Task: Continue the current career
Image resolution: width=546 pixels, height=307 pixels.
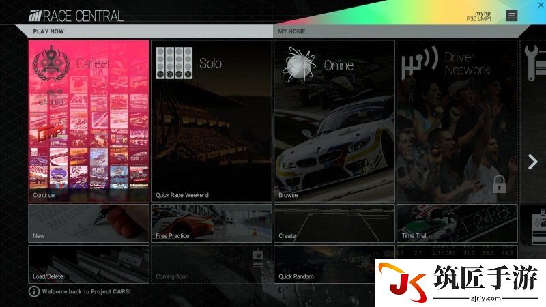Action: click(x=44, y=195)
